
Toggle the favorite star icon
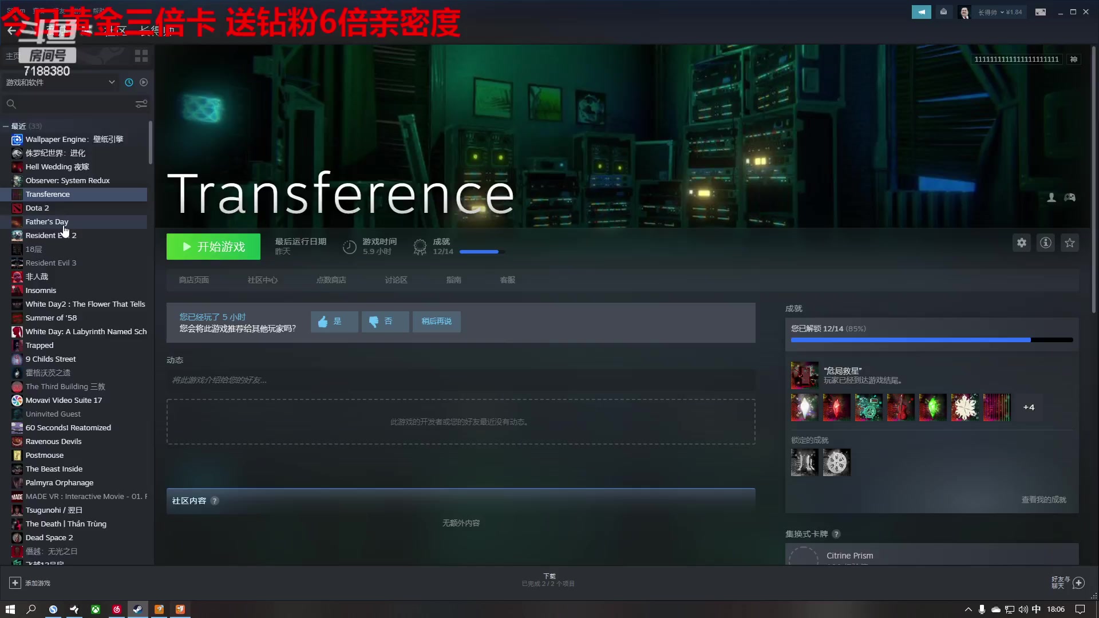click(1070, 243)
